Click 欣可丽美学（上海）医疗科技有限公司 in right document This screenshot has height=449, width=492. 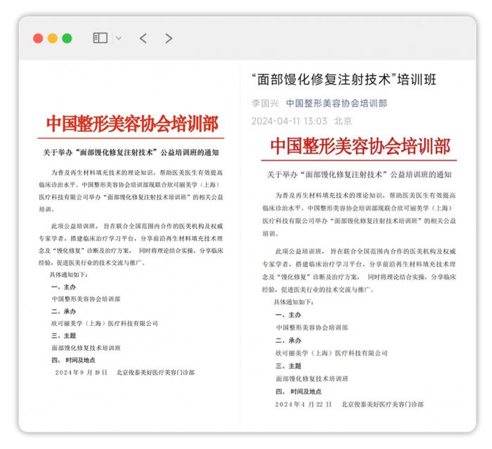pos(331,353)
